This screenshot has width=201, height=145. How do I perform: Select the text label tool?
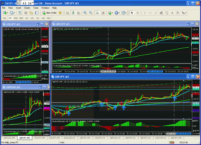178,13
